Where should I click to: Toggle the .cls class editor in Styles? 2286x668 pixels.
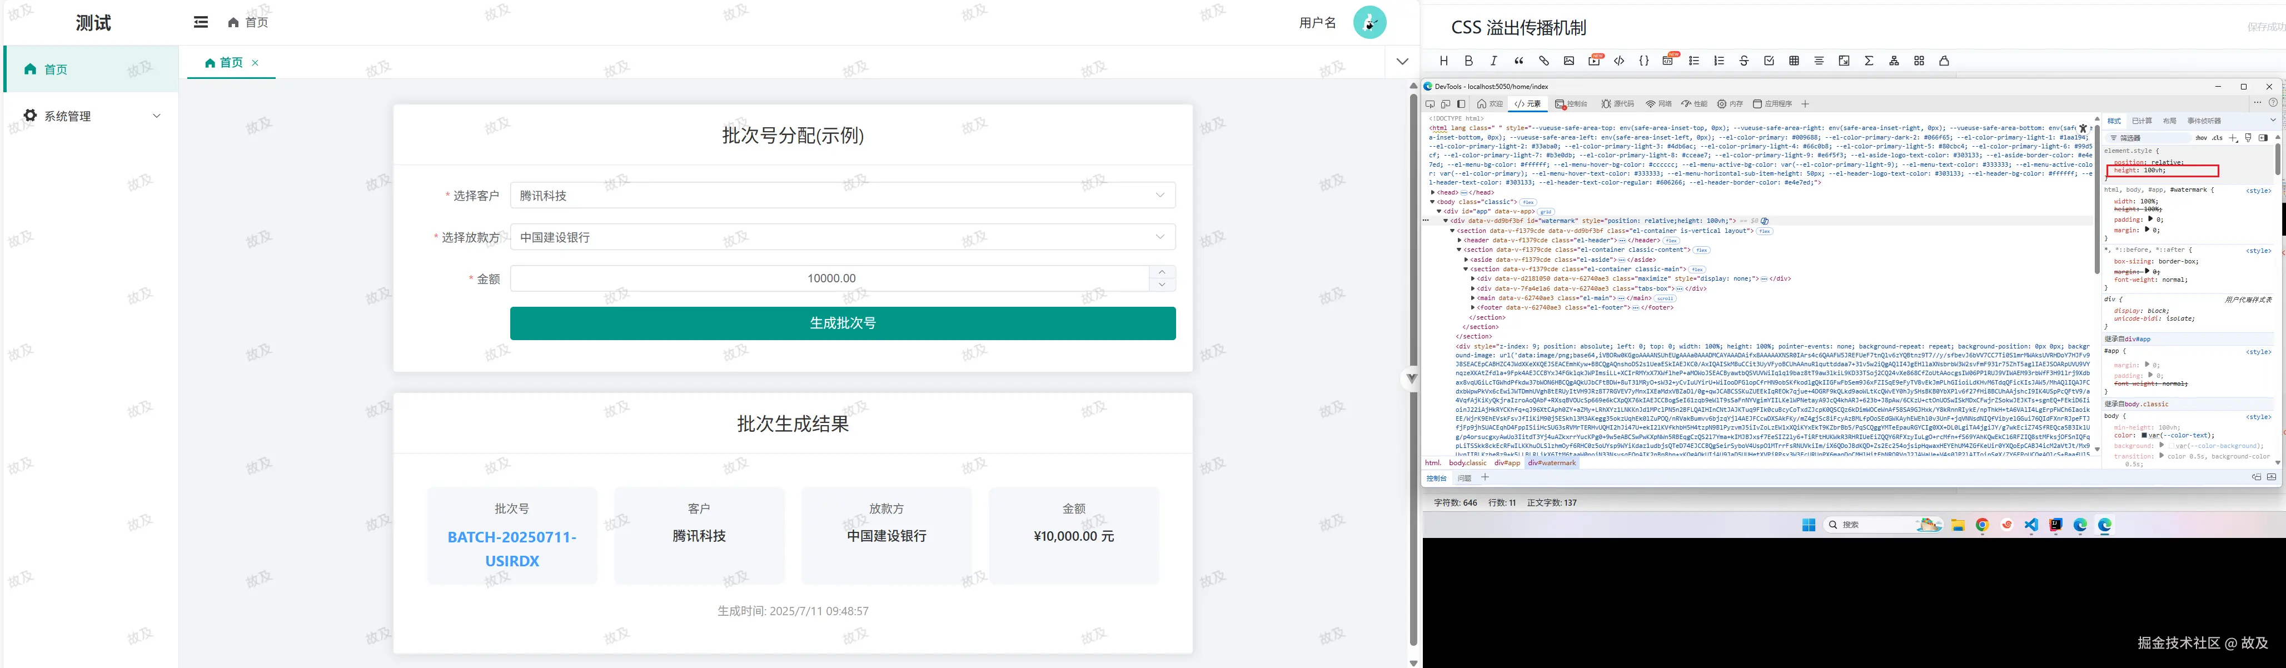pos(2218,137)
